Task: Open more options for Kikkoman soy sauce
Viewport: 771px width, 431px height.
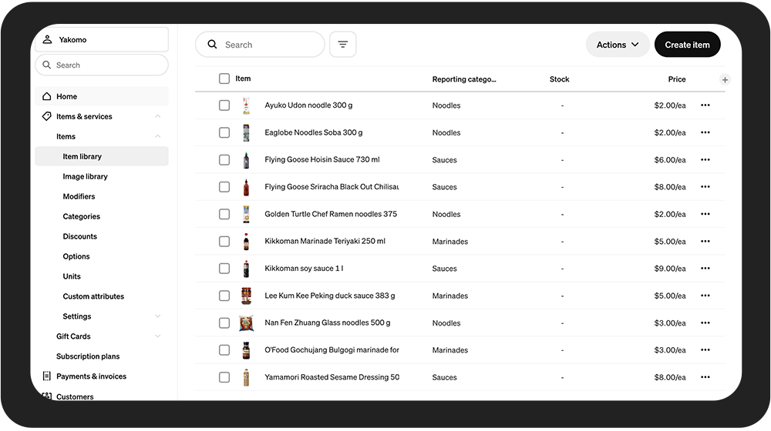Action: pyautogui.click(x=705, y=269)
